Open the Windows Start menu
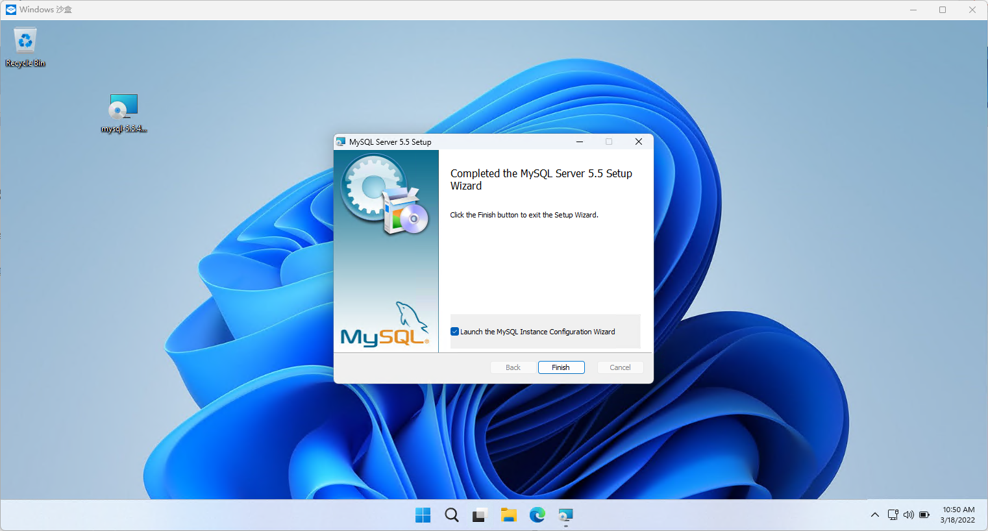 (x=423, y=515)
